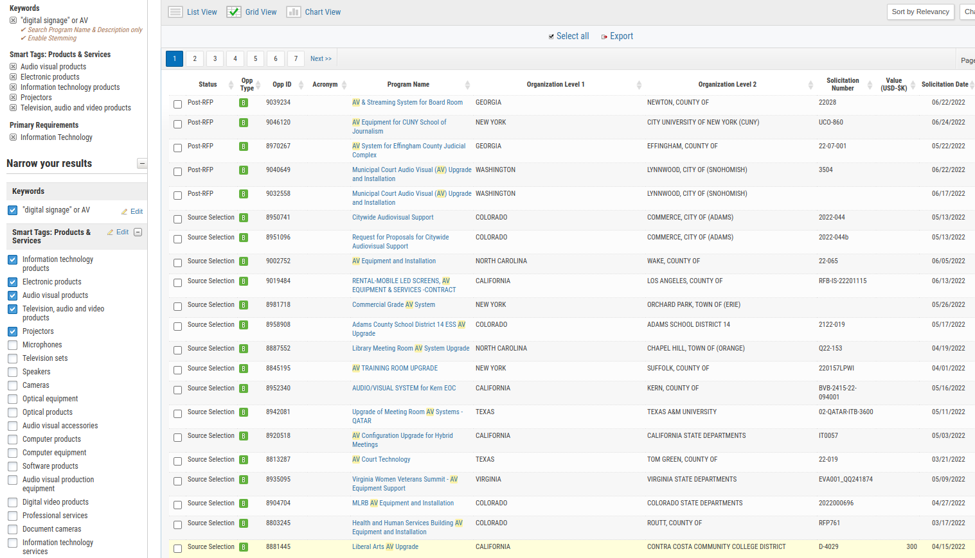Open Citywide Audiovisual Support program link
Screen dimensions: 975x558
coord(392,218)
